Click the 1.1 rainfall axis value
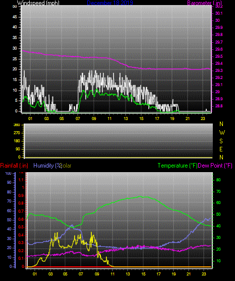 tap(21, 180)
